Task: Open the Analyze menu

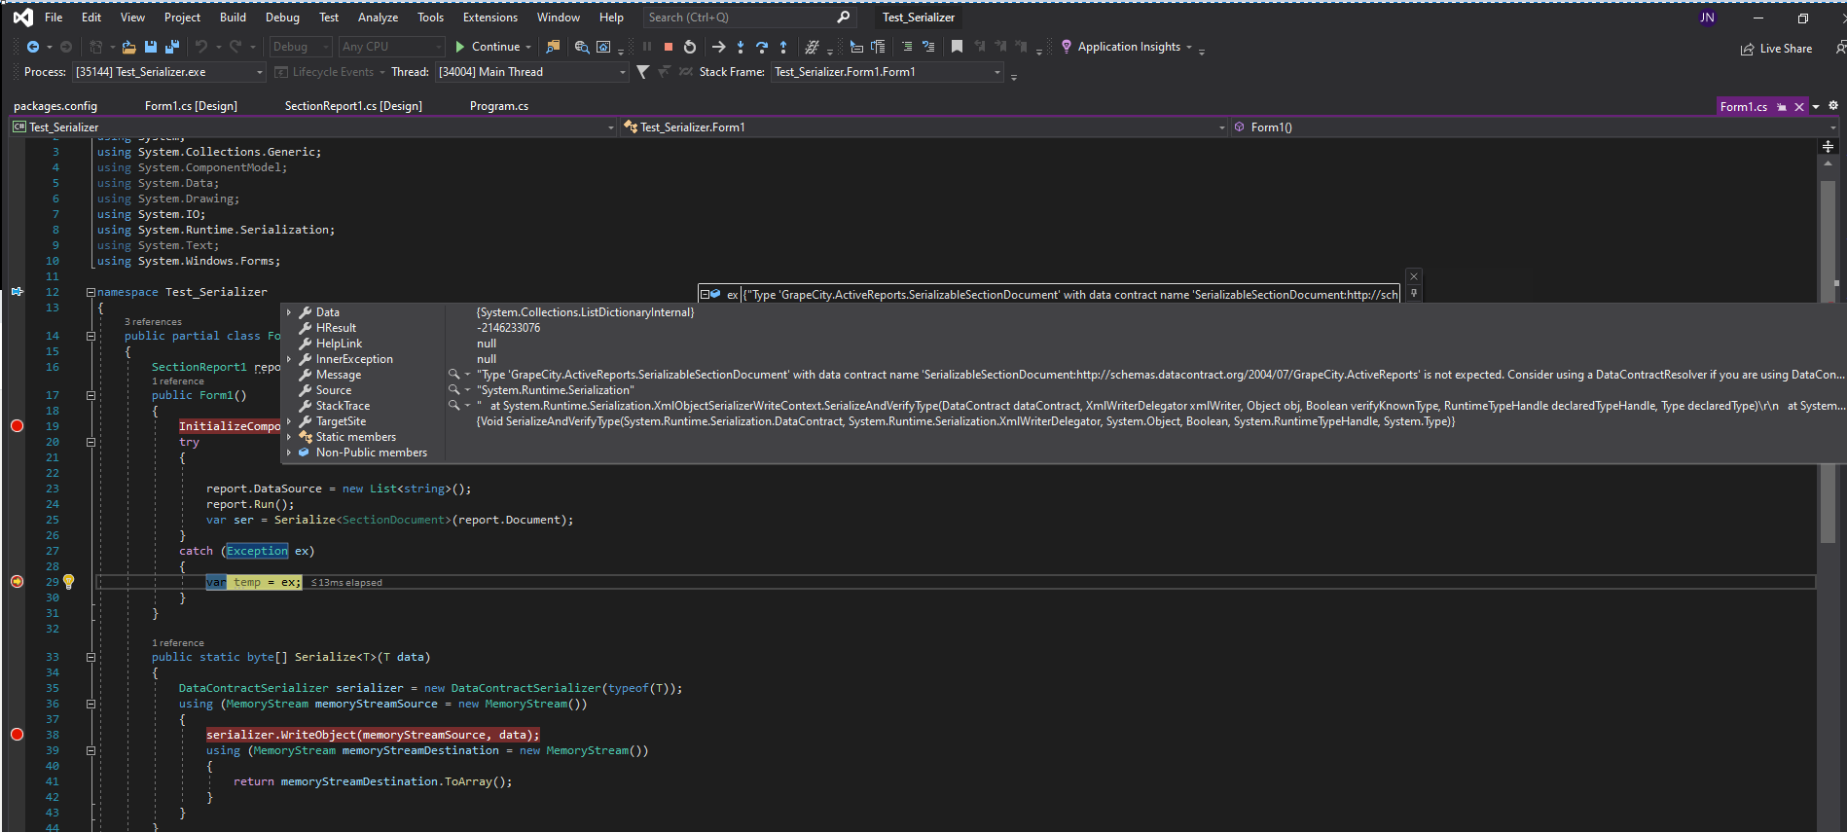Action: 378,18
